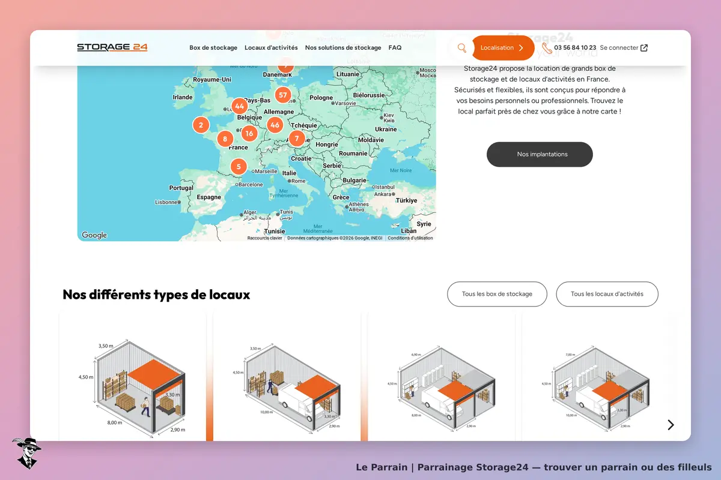This screenshot has width=721, height=480.
Task: Click the Localisation button chevron
Action: (x=521, y=48)
